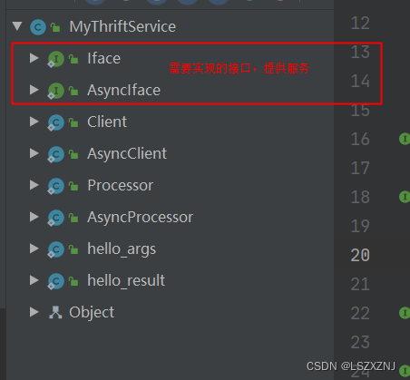The image size is (410, 380).
Task: Click the Object inherited members icon
Action: pos(55,313)
